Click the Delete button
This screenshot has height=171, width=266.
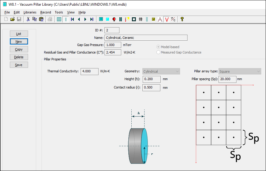19,57
